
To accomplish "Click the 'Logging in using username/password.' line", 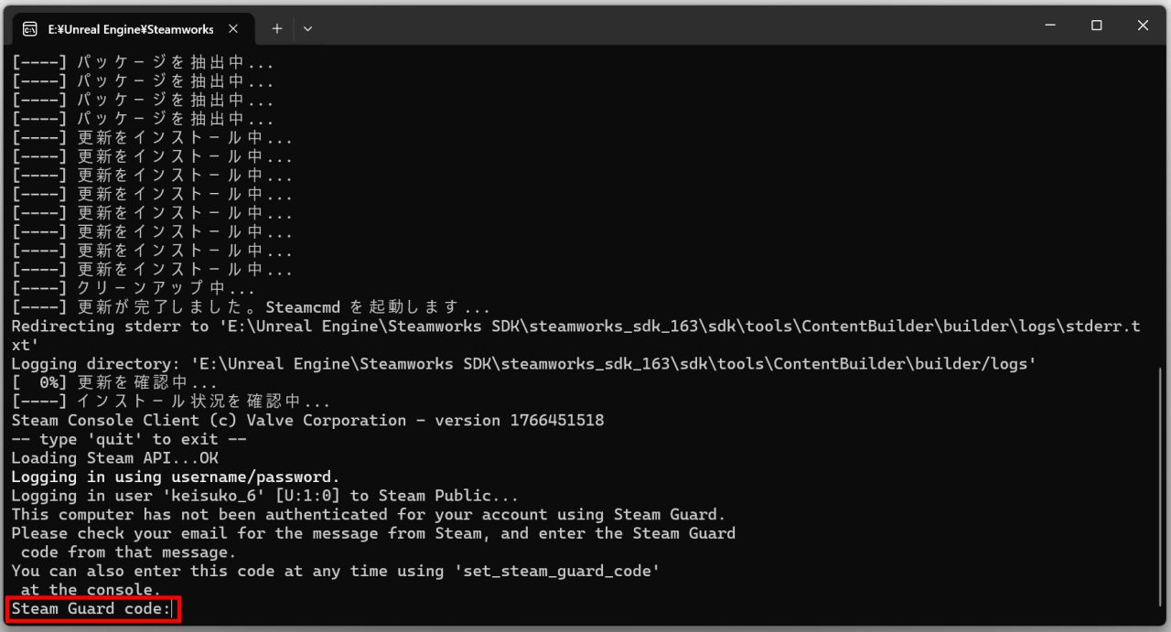I will click(175, 477).
